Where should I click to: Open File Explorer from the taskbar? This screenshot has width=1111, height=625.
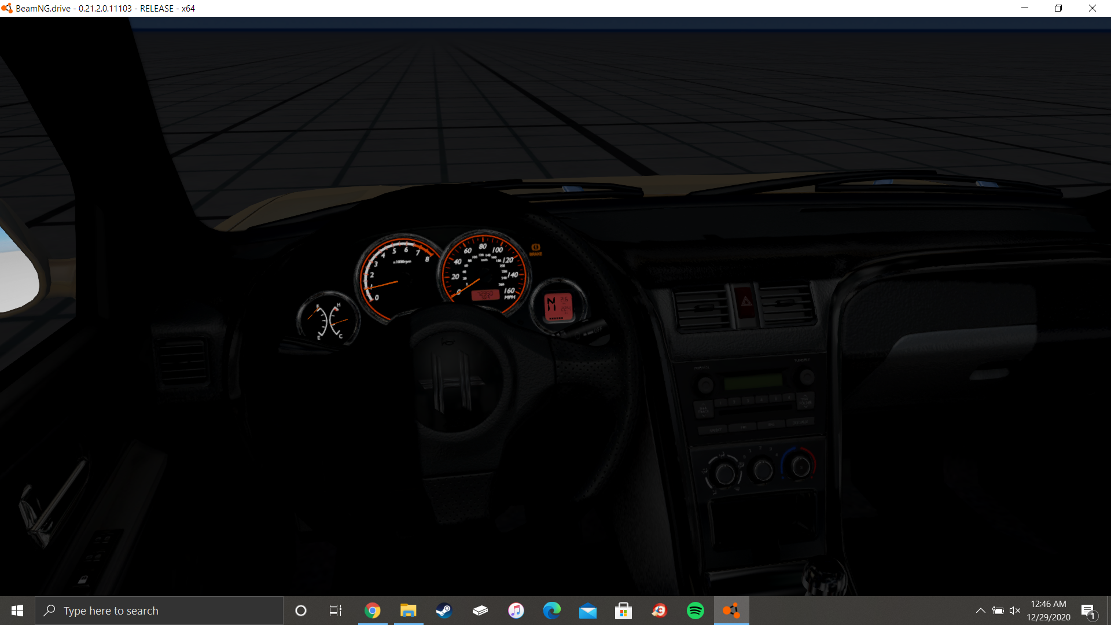pyautogui.click(x=409, y=611)
